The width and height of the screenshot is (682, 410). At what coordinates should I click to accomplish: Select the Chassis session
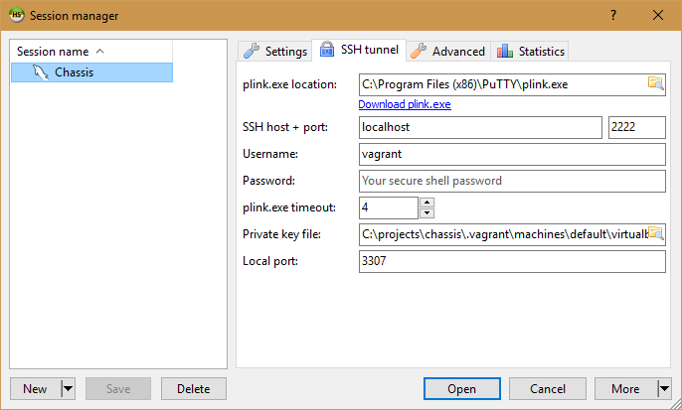(91, 72)
